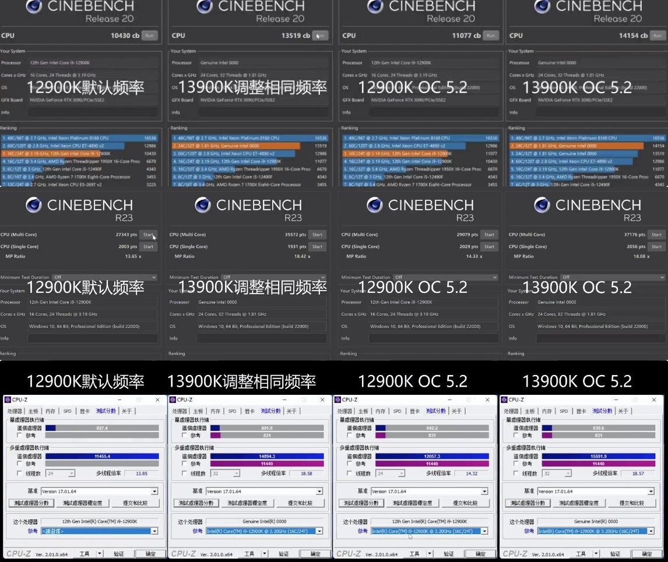
Task: Select the Threadripper 1950X row in the 13519 cb window
Action: pos(249,169)
